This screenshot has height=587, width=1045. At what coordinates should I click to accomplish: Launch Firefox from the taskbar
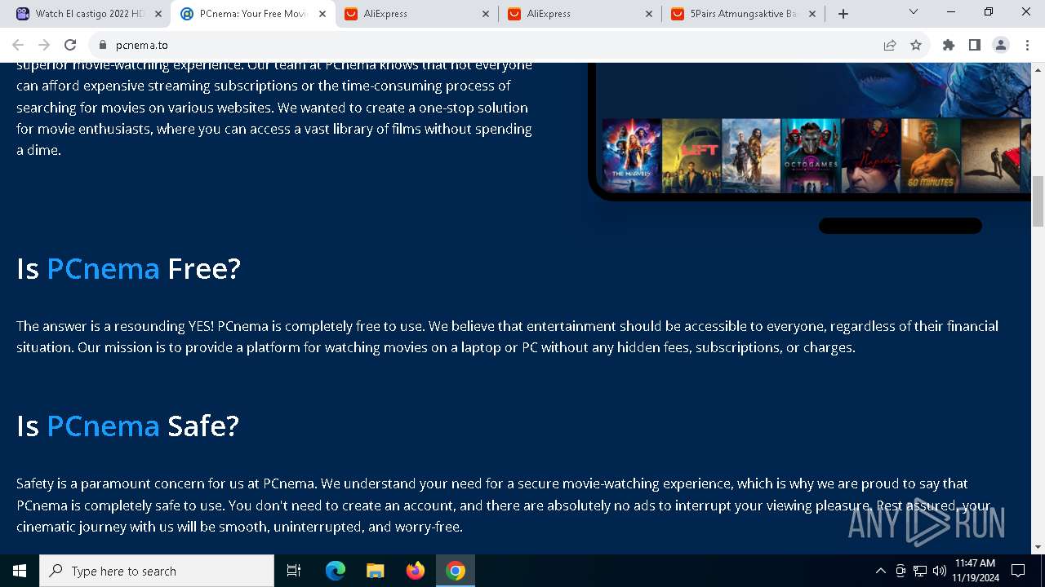pos(416,571)
